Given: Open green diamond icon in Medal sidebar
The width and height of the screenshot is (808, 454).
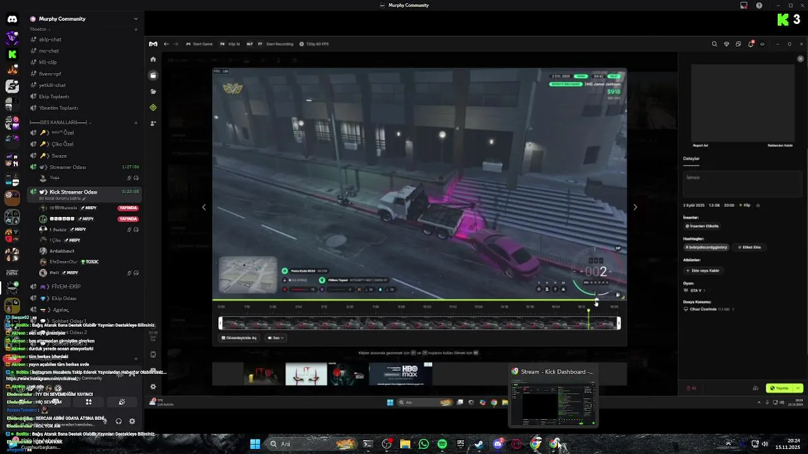Looking at the screenshot, I should coord(153,108).
